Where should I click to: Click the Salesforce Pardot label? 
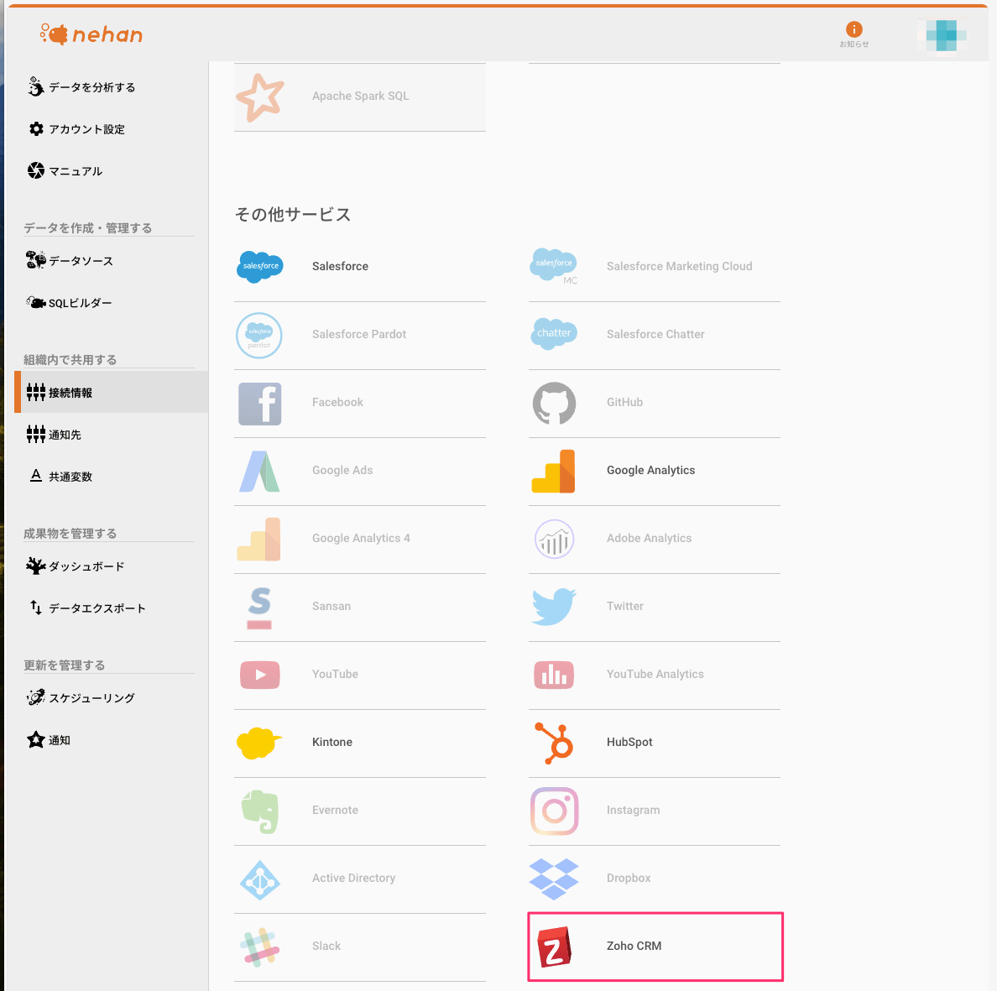click(359, 334)
